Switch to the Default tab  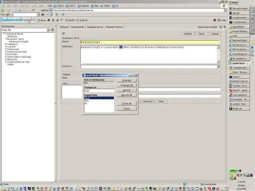[64, 27]
